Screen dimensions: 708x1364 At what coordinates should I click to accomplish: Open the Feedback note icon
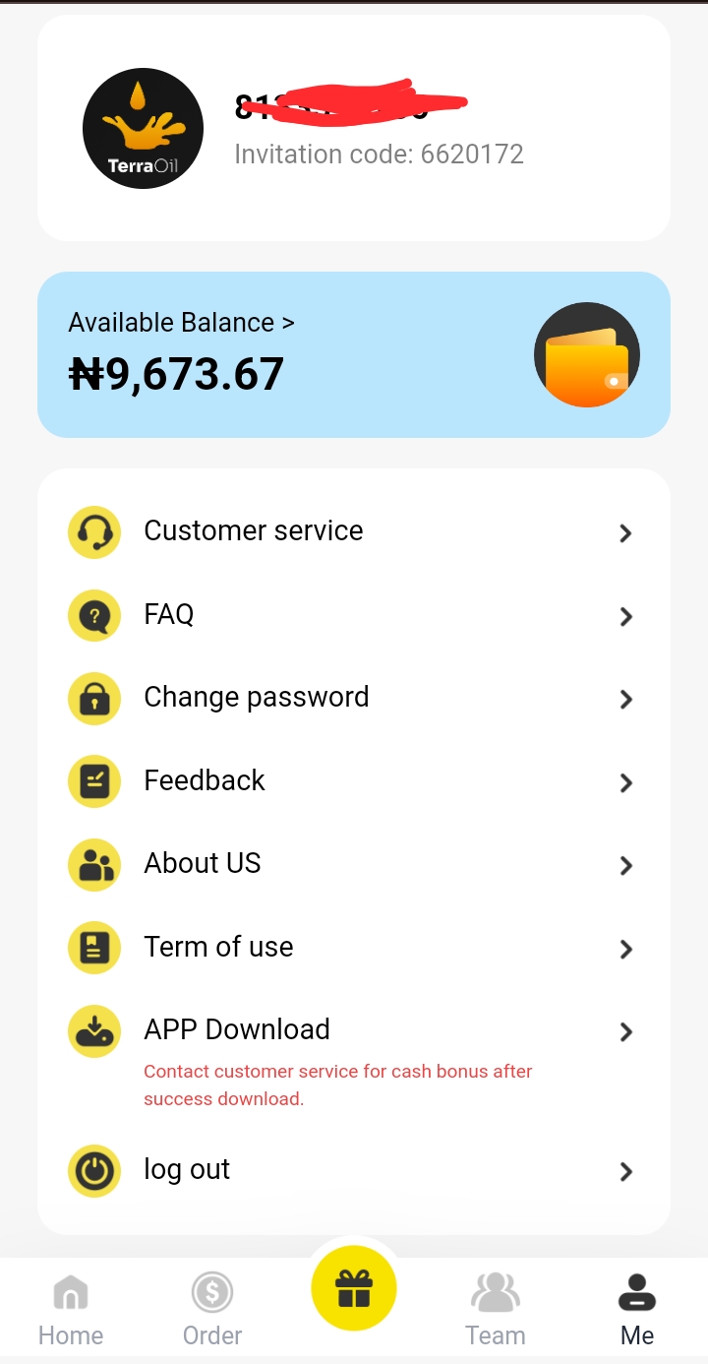94,782
